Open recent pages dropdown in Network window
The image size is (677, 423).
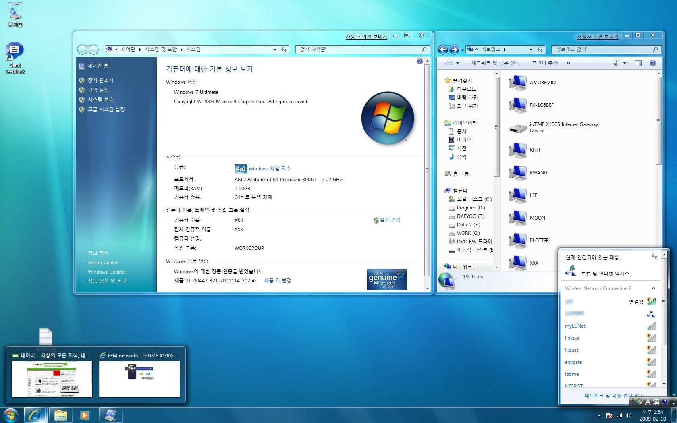[x=462, y=50]
